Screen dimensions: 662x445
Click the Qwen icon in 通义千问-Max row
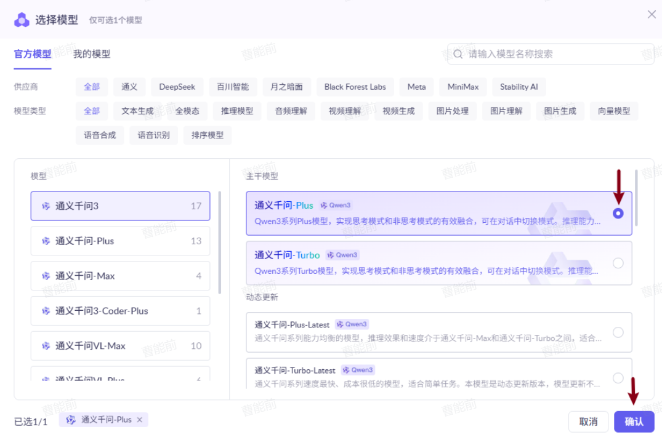tap(46, 276)
